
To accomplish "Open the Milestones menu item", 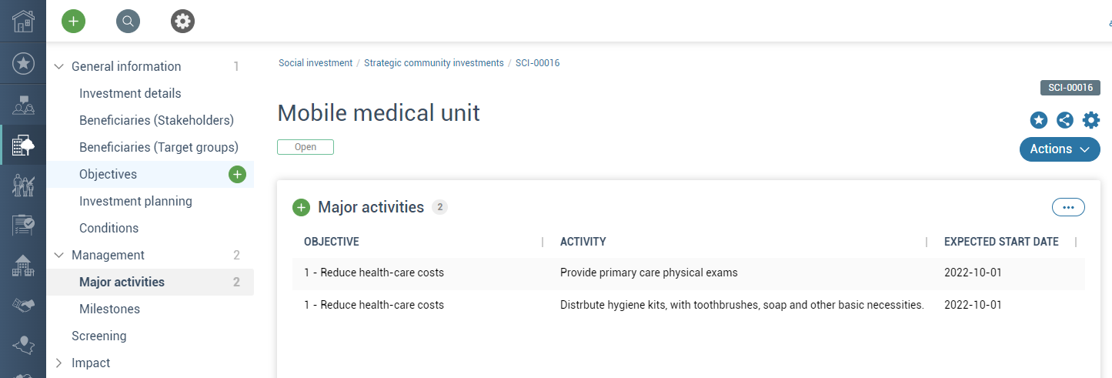I will coord(109,309).
